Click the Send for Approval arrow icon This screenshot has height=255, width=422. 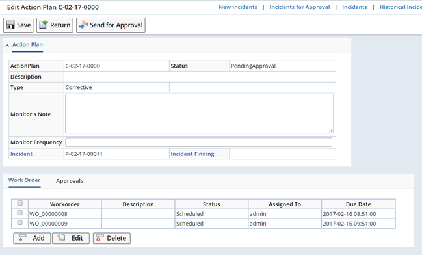83,25
